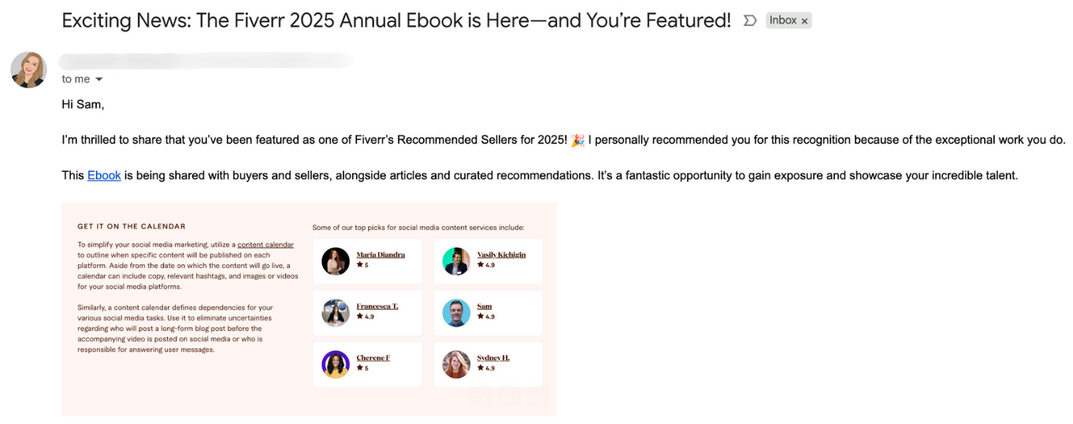Click Cherene F's profile photo

coord(336,364)
